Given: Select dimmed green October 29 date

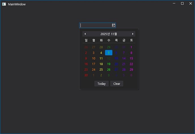Looking at the screenshot, I should click(109, 47).
